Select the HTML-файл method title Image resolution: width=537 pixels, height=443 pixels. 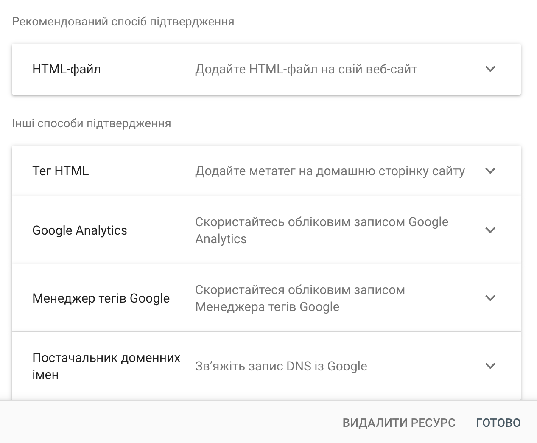(x=67, y=69)
